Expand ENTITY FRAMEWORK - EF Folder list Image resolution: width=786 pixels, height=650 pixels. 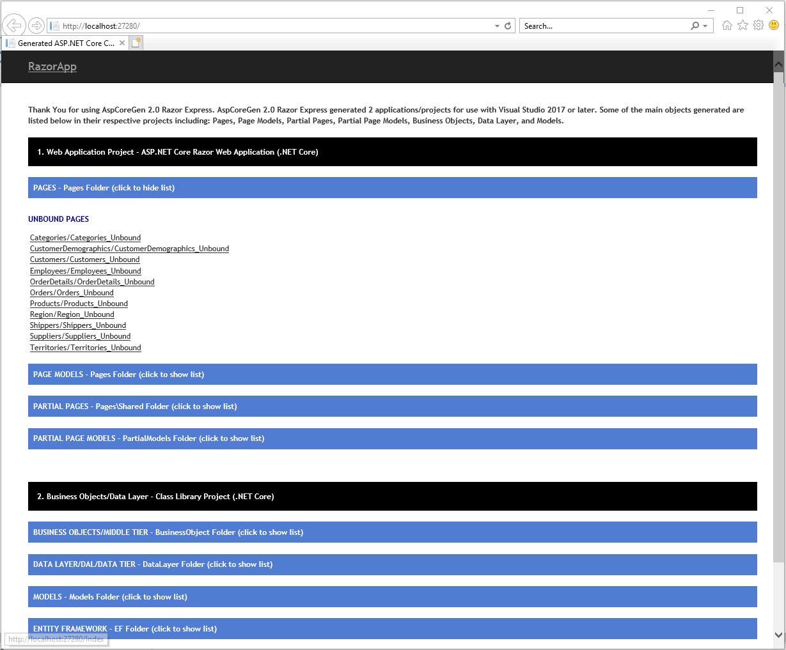tap(393, 629)
